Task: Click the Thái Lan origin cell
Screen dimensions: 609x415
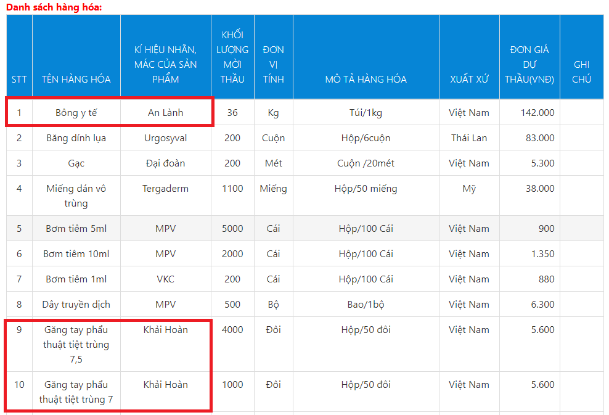Action: (468, 138)
